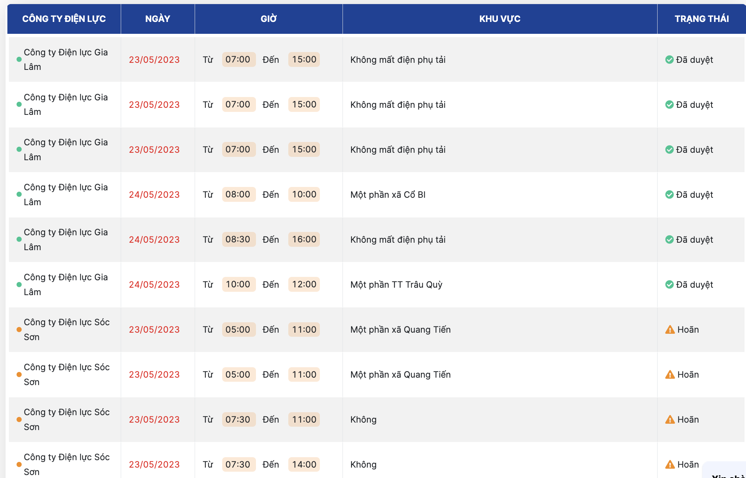Click 'Công ty Điện lực Gia Lâm' in Cổ Bi row
This screenshot has height=478, width=746.
tap(66, 195)
